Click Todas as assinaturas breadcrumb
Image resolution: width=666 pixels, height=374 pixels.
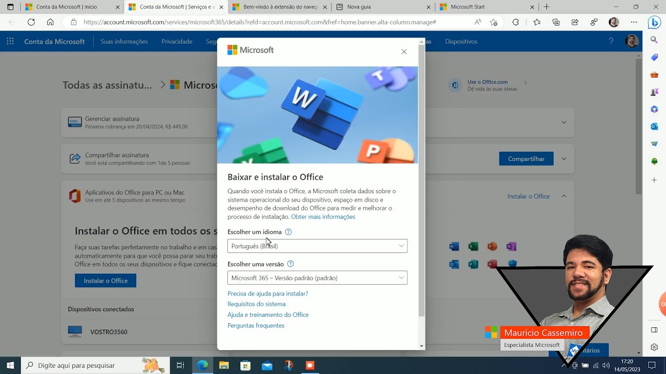coord(107,85)
